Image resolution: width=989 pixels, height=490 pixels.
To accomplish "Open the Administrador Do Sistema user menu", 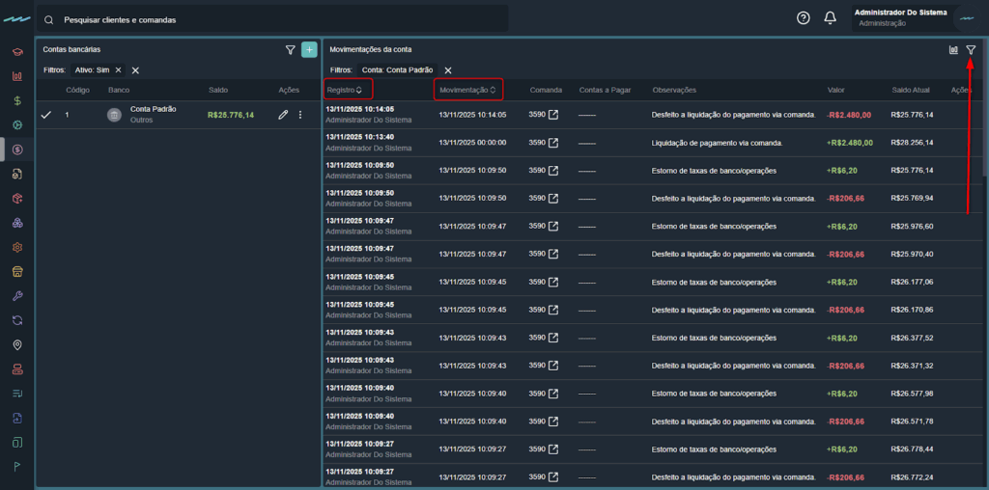I will click(x=913, y=18).
